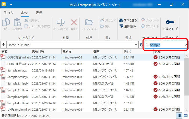Click the Rename (名前の変更) icon

(61, 22)
